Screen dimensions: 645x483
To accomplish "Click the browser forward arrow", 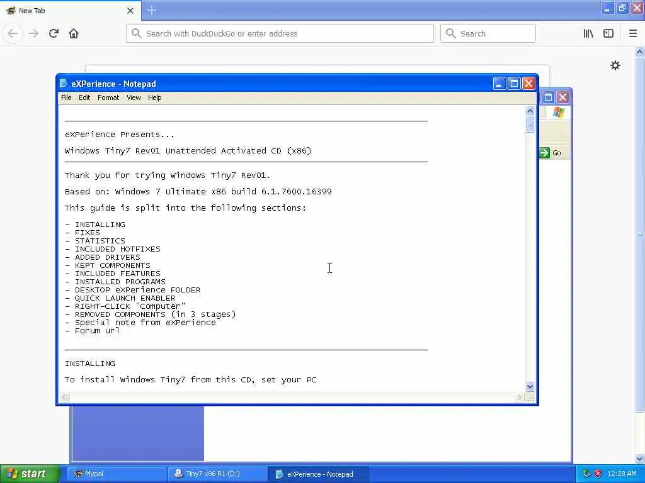I will click(x=33, y=33).
